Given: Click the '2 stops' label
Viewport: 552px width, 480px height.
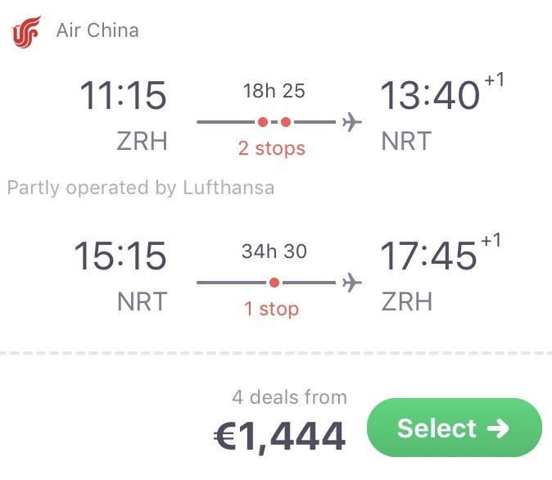Looking at the screenshot, I should click(271, 148).
